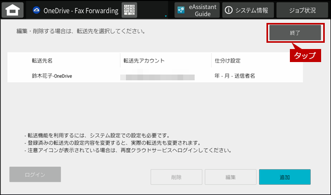This screenshot has height=195, width=331.
Task: View ジョブ状況 job status
Action: [x=302, y=10]
